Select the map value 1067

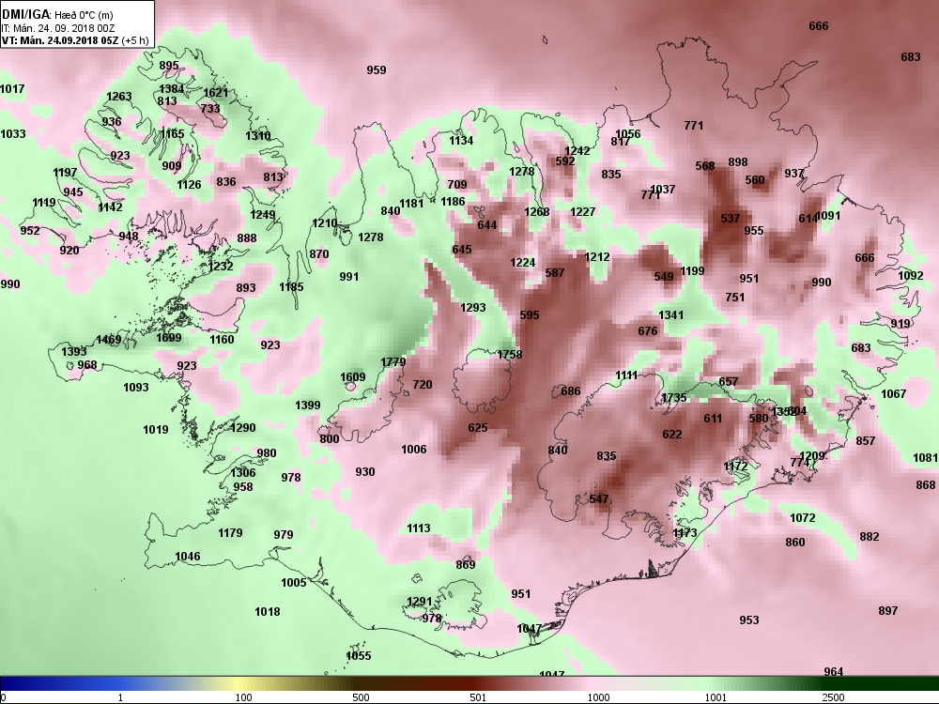point(894,394)
